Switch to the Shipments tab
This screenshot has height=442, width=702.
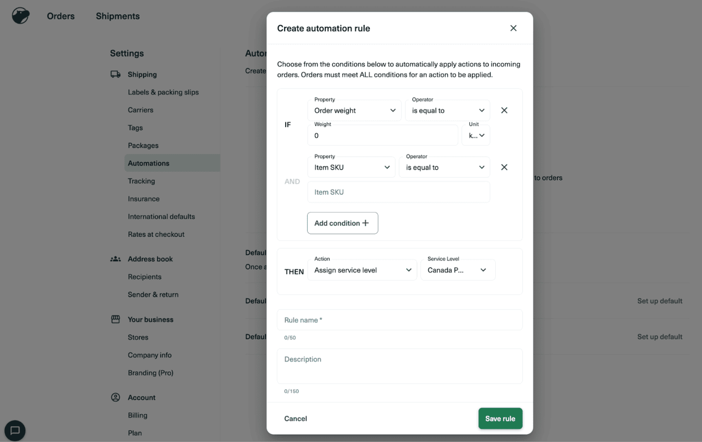118,16
